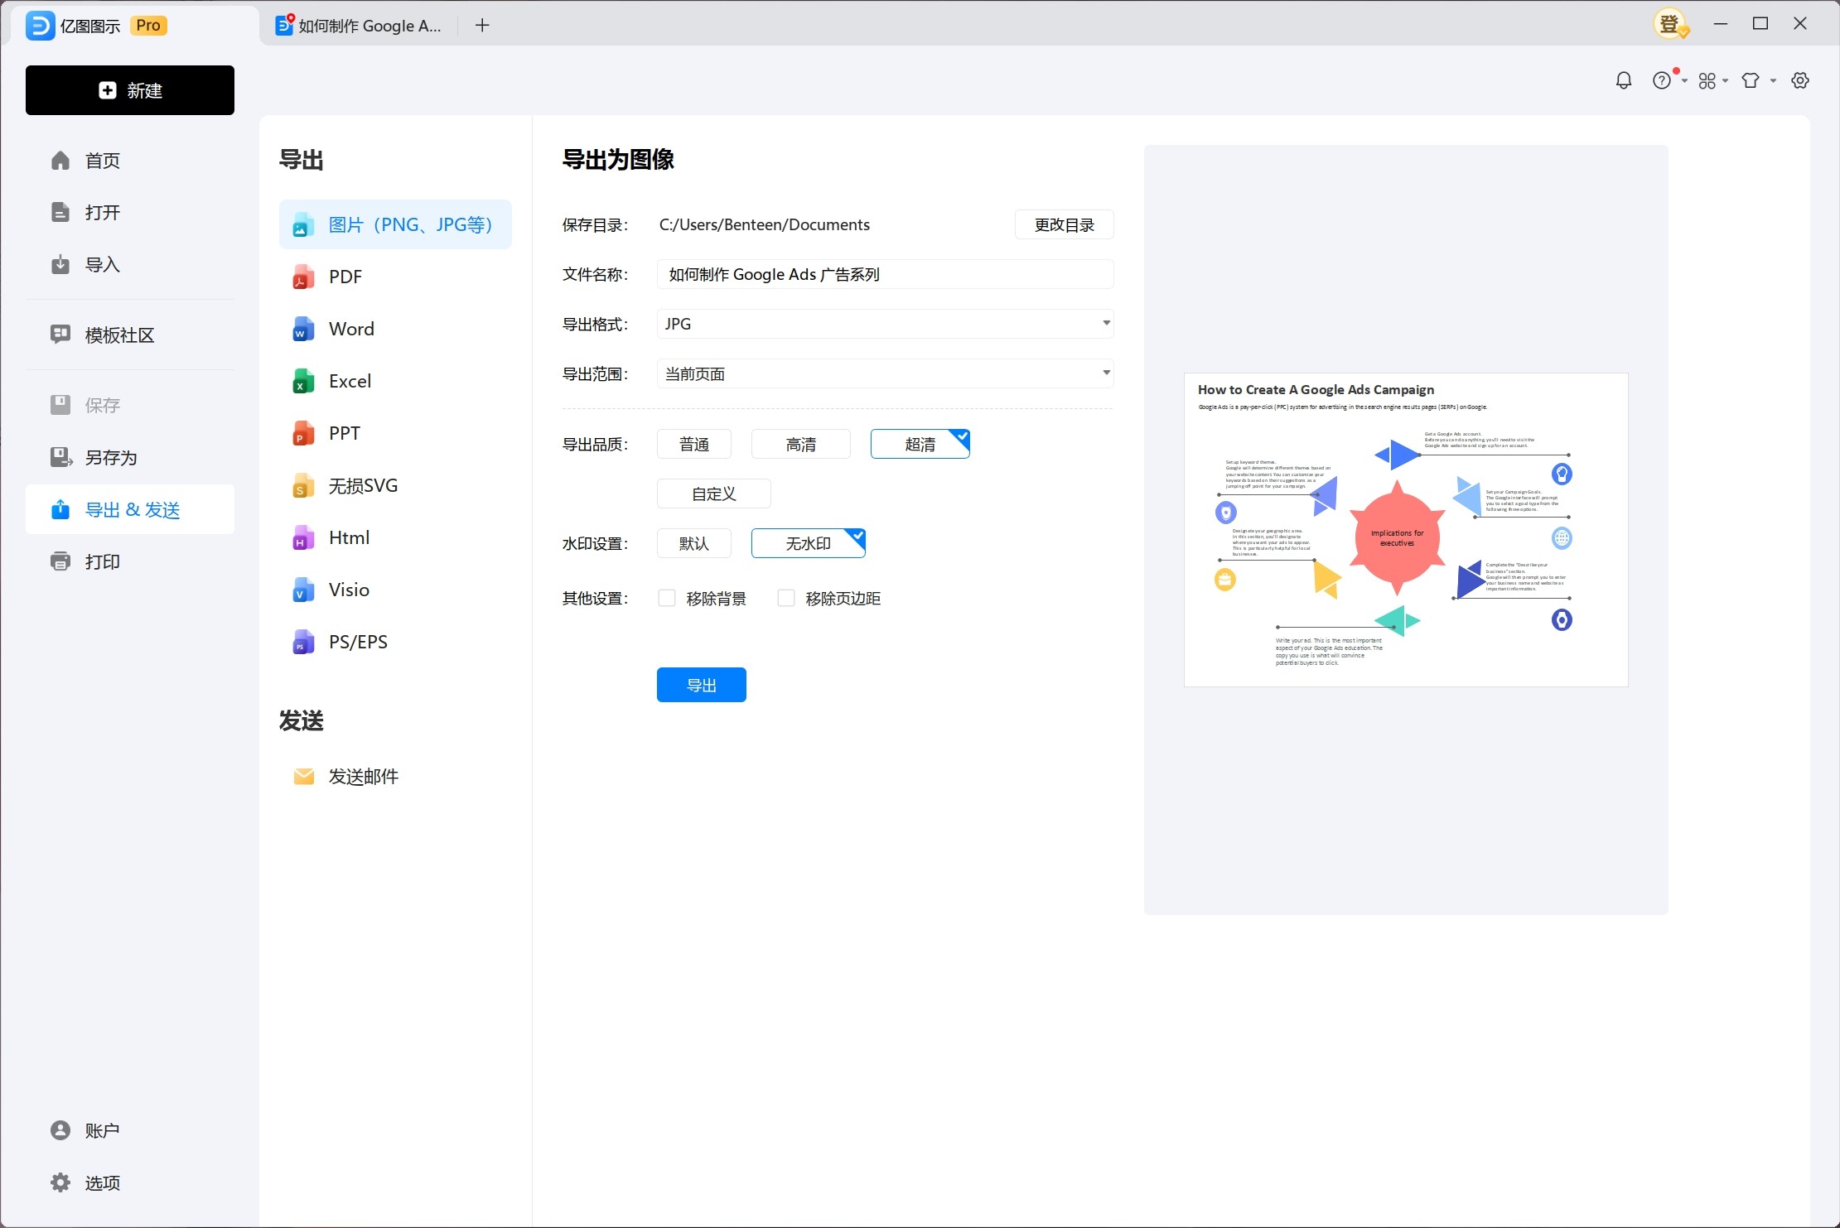Click the Pro badge label

click(x=148, y=26)
